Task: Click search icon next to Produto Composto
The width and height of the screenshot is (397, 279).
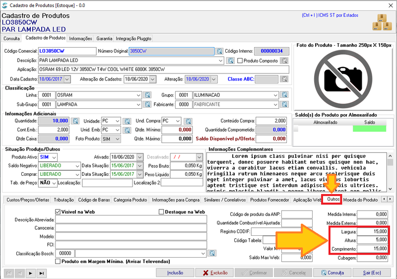Action: [284, 61]
